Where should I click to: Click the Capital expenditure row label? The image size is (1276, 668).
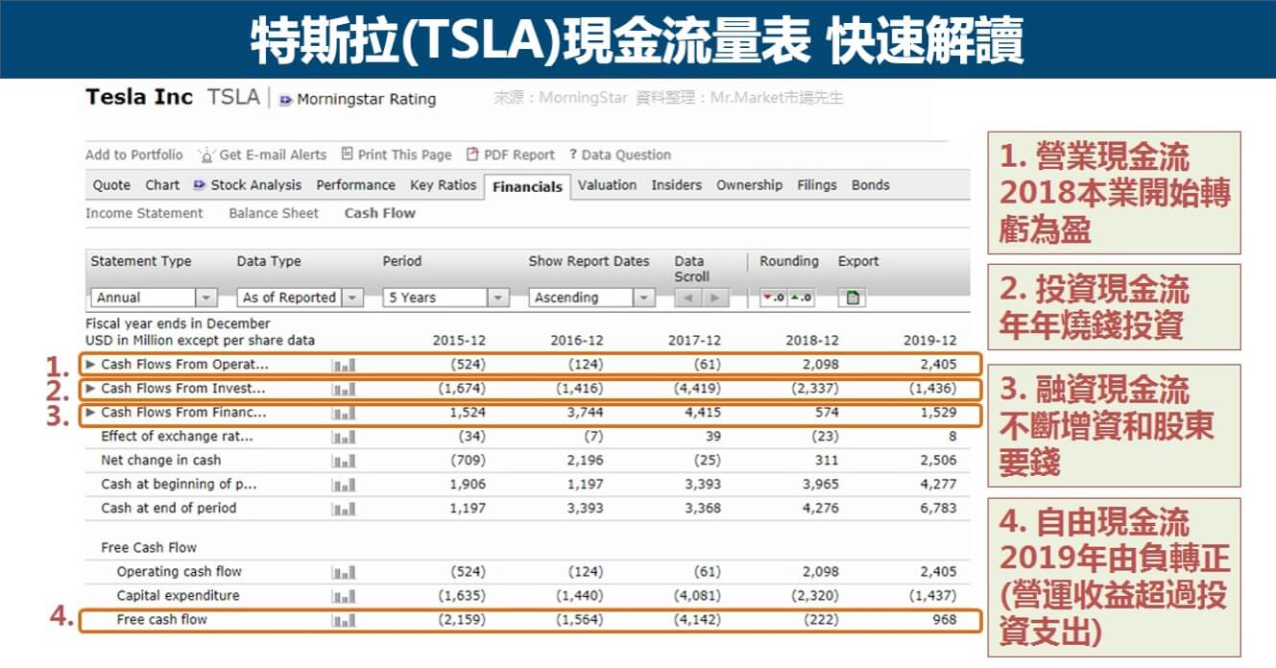click(x=179, y=596)
